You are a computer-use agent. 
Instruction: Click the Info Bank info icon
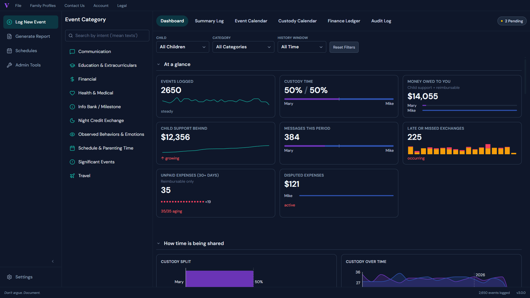tap(72, 107)
